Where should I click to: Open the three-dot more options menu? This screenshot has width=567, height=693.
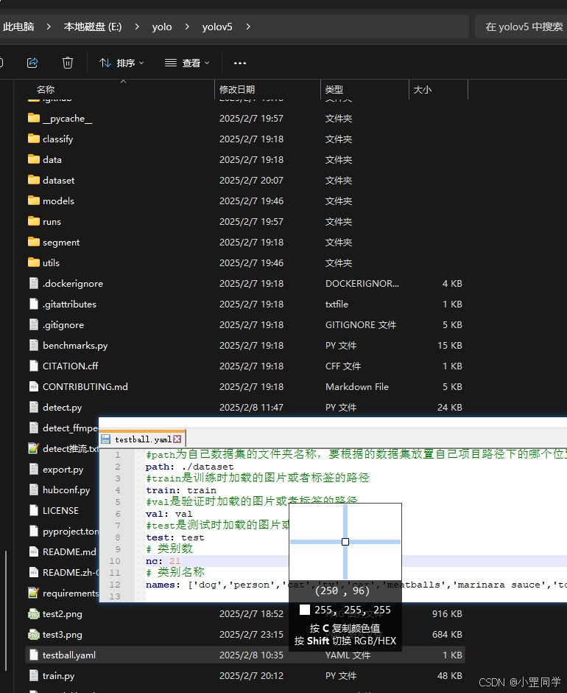[240, 63]
